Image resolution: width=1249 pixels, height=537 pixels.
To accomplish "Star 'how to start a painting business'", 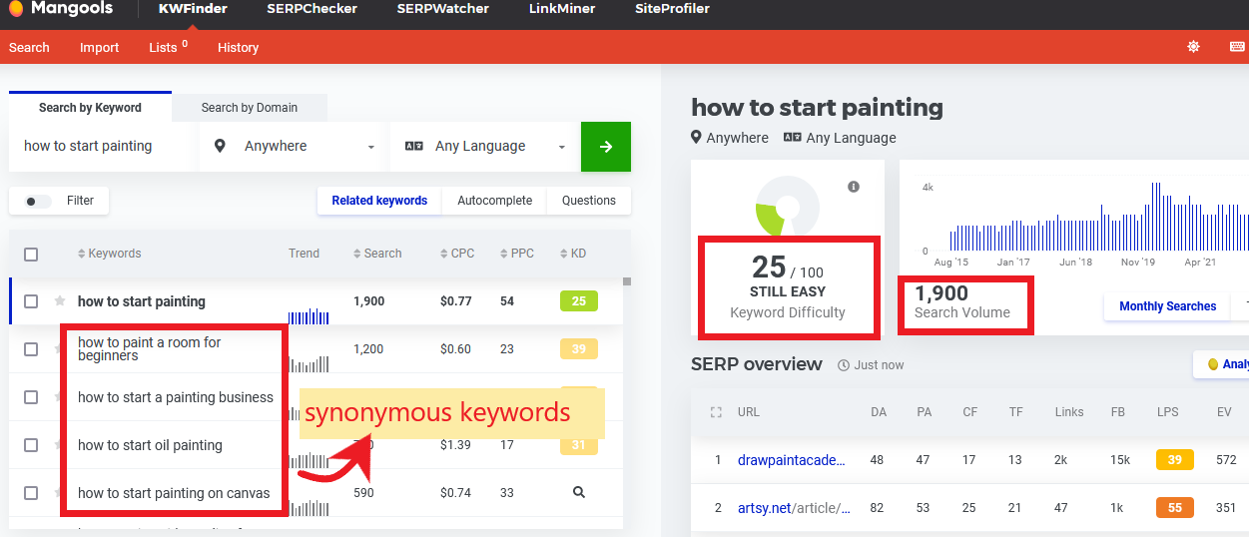I will point(60,397).
